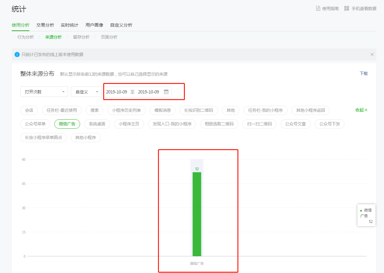Click the 下载 link
The image size is (384, 273).
[x=364, y=73]
